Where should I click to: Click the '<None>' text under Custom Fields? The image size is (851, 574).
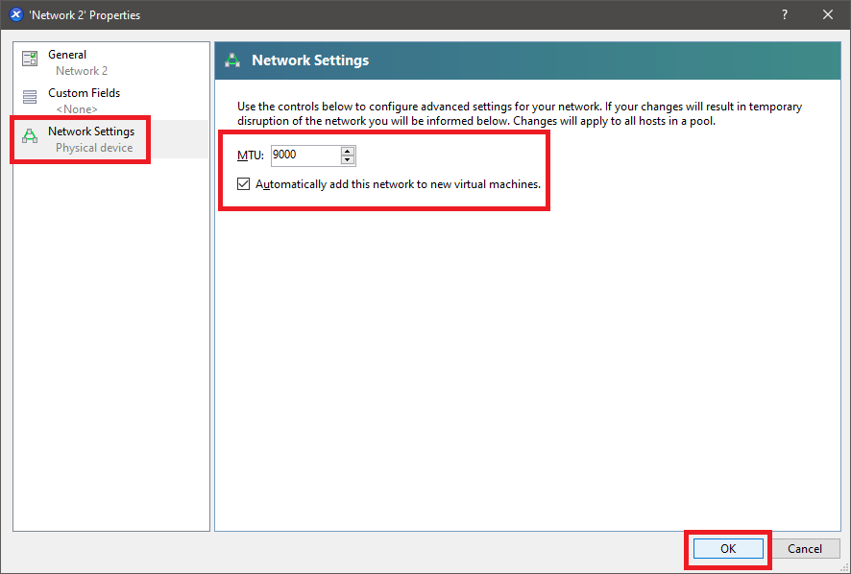pyautogui.click(x=76, y=109)
